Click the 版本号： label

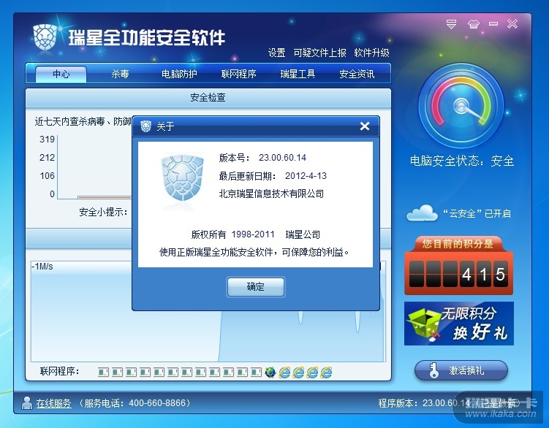pyautogui.click(x=235, y=158)
